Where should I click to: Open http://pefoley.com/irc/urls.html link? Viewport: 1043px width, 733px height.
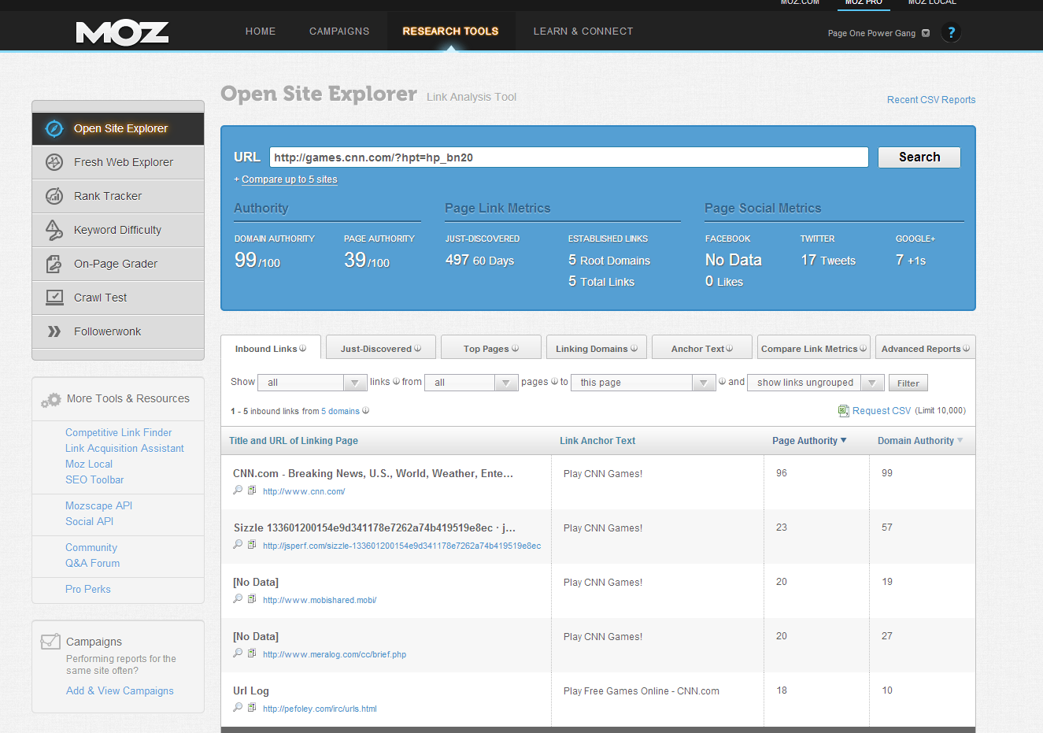320,709
